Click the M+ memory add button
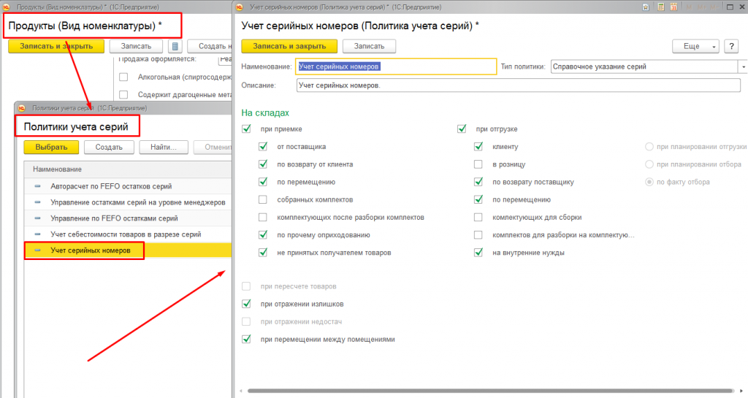The image size is (748, 398). tap(701, 7)
